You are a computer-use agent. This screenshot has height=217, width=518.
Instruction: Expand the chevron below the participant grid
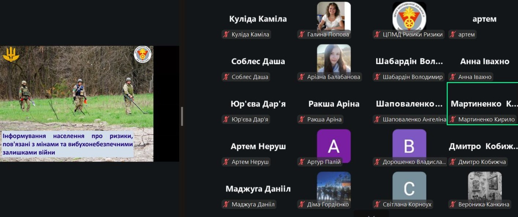click(371, 215)
